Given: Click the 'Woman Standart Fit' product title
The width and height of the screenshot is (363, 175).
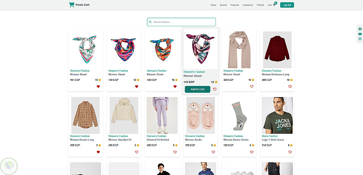Looking at the screenshot, I should (x=120, y=140).
